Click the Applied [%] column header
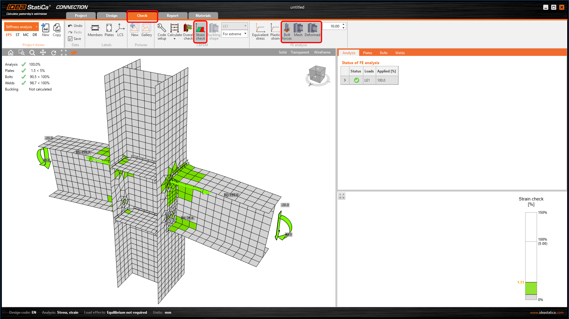 click(386, 71)
